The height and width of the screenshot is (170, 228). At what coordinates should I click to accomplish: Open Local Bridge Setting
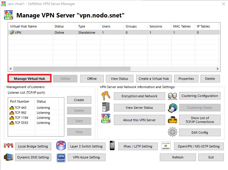(x=33, y=146)
